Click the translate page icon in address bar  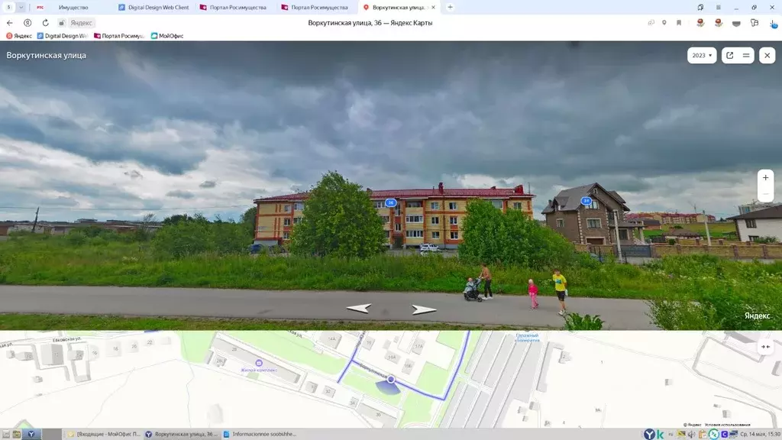651,23
